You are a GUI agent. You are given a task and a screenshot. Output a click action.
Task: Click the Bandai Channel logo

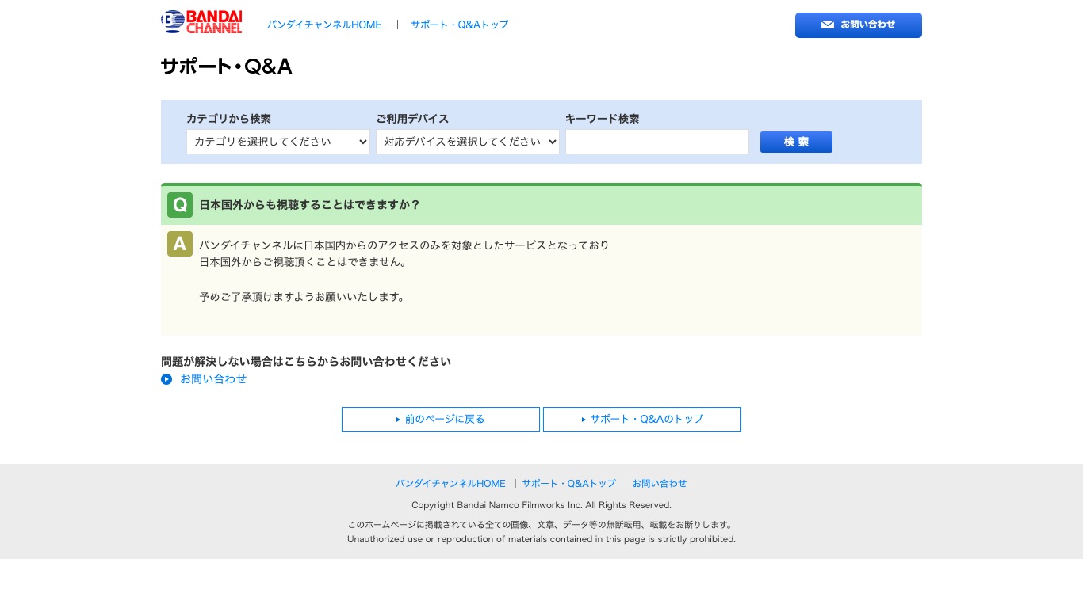click(x=201, y=22)
